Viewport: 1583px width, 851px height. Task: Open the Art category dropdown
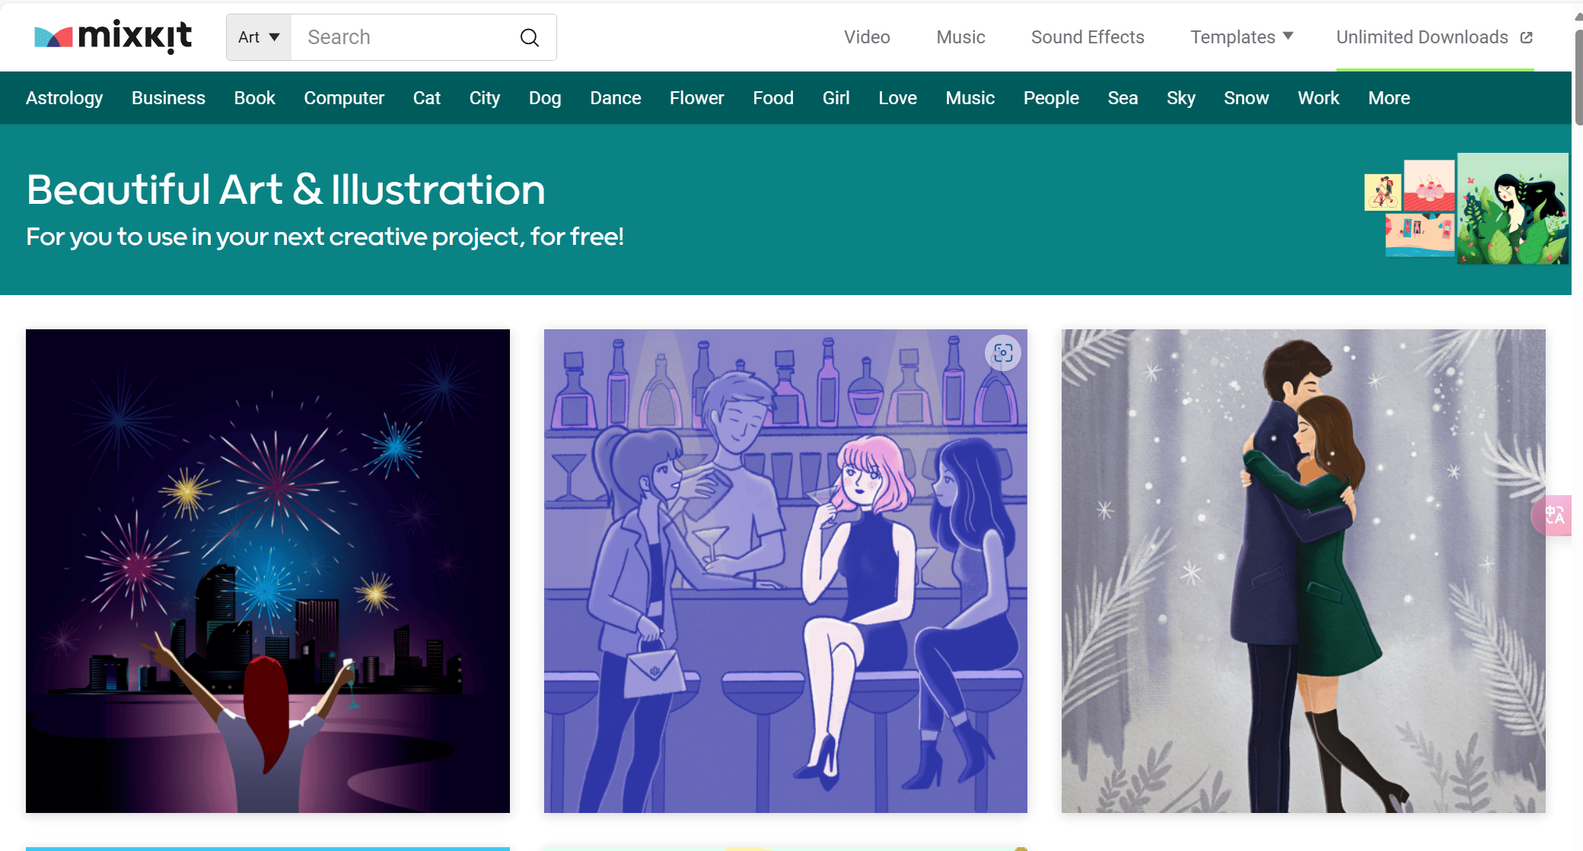click(x=259, y=37)
